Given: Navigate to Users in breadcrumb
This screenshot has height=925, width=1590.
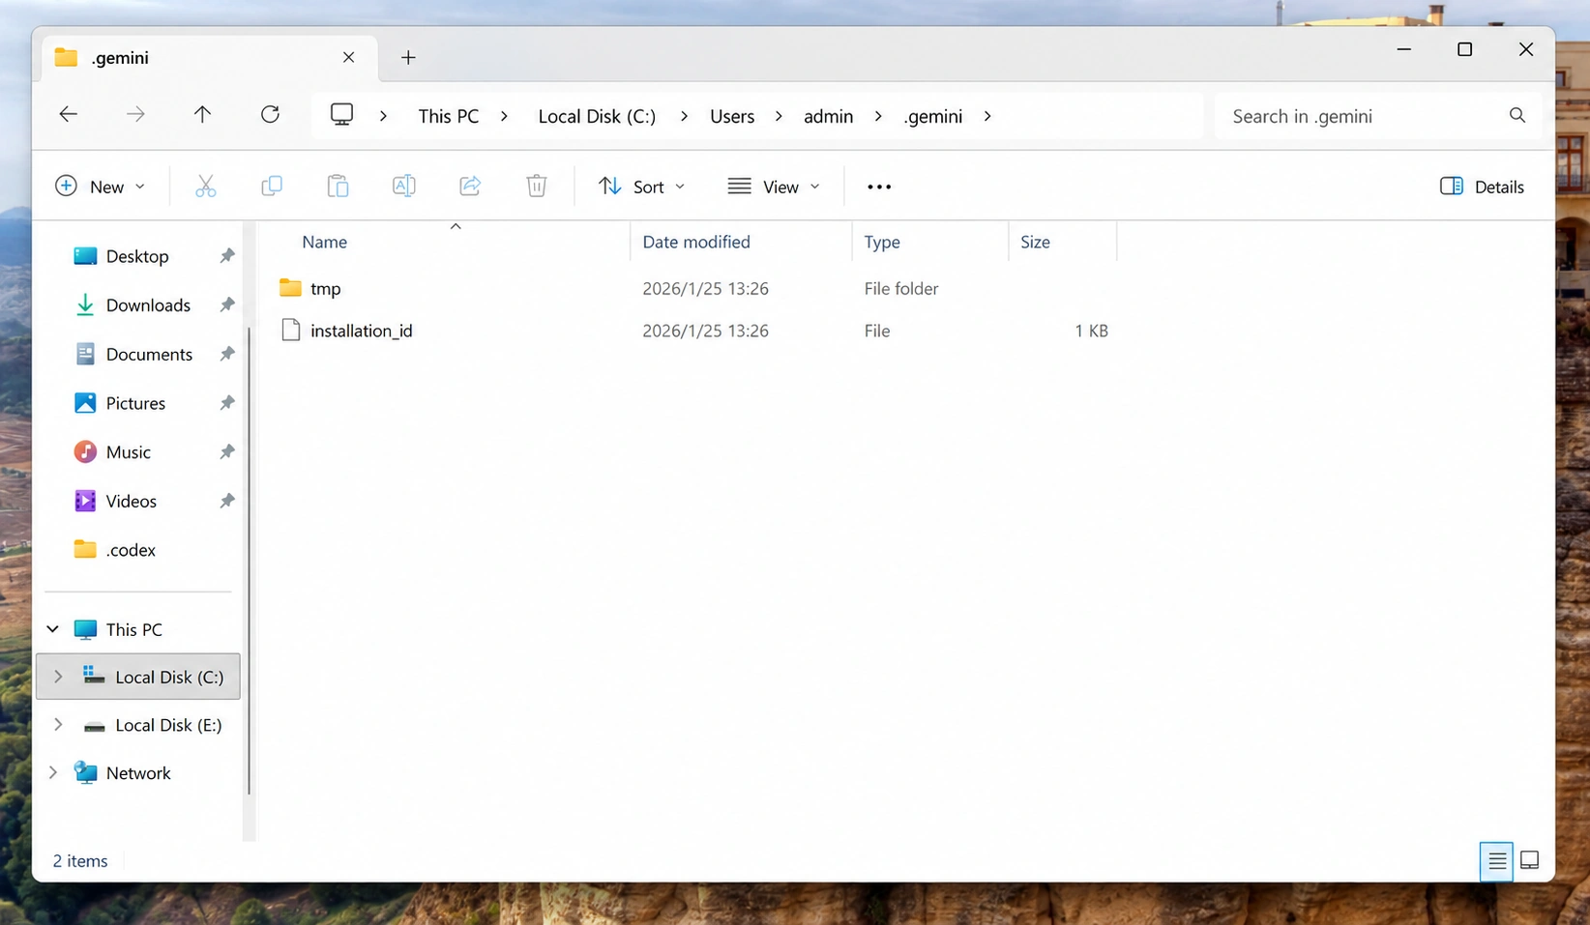Looking at the screenshot, I should click(732, 116).
